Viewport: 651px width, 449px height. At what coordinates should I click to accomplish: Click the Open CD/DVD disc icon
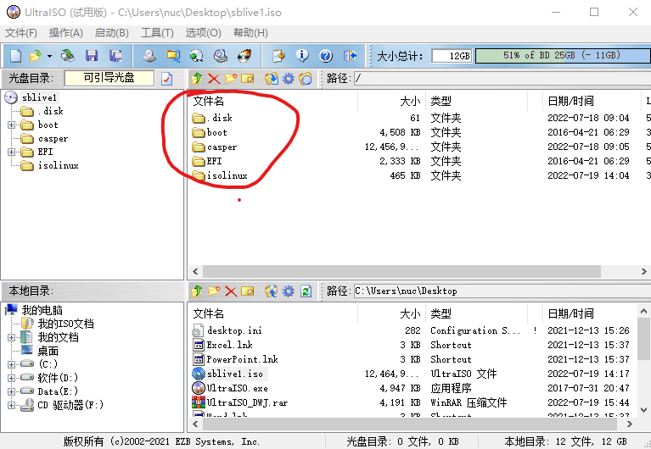coord(67,56)
